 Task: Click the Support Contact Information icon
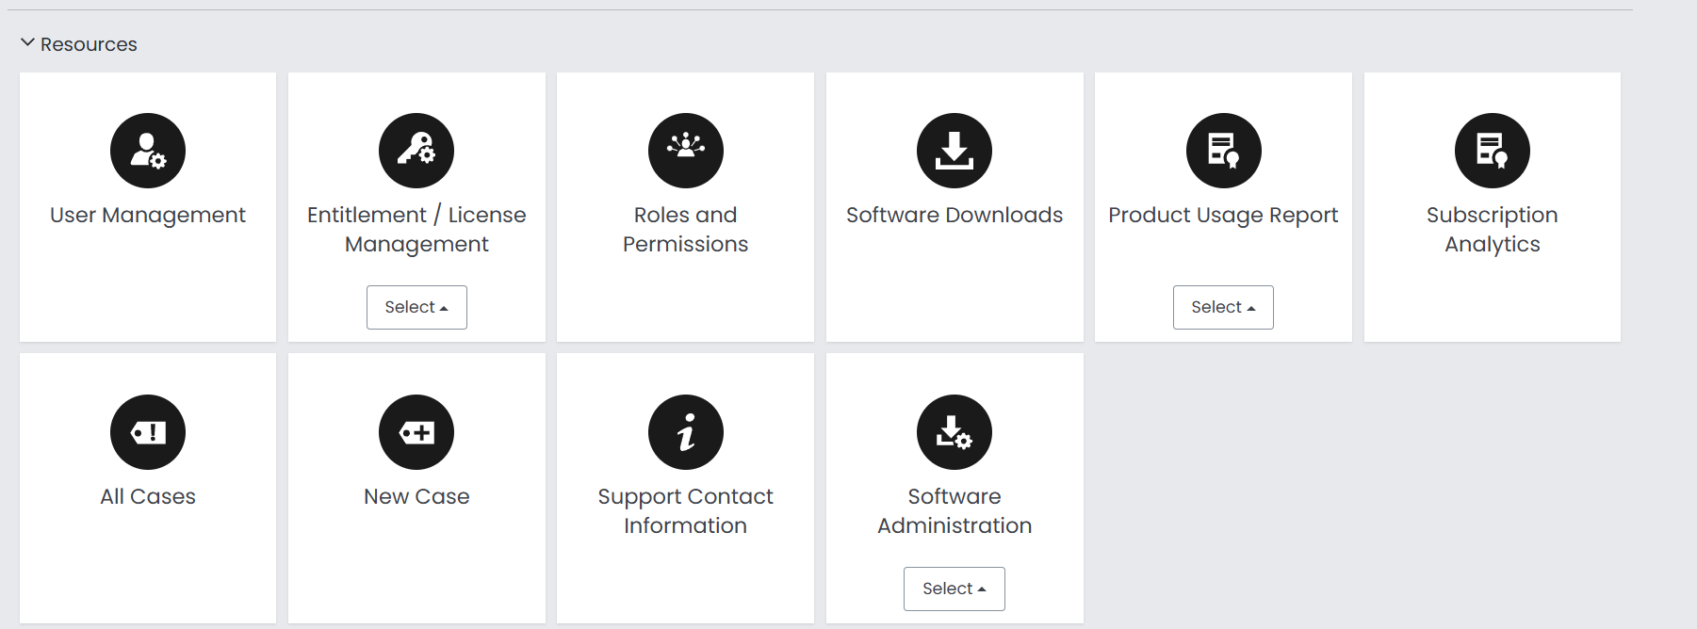tap(685, 432)
